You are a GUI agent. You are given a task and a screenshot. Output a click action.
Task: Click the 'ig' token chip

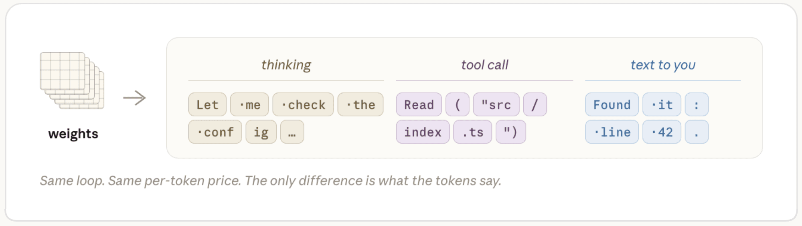click(261, 132)
